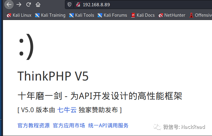Open the 官方教程资源 link

click(34, 126)
